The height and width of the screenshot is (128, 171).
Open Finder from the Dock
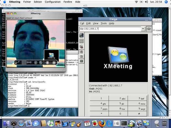coord(6,123)
